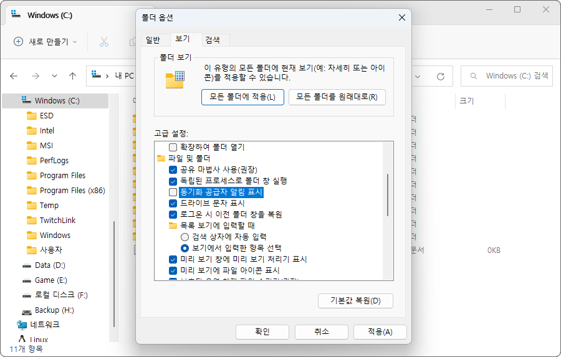Click the Windows folder icon in sidebar
The width and height of the screenshot is (561, 357).
32,236
